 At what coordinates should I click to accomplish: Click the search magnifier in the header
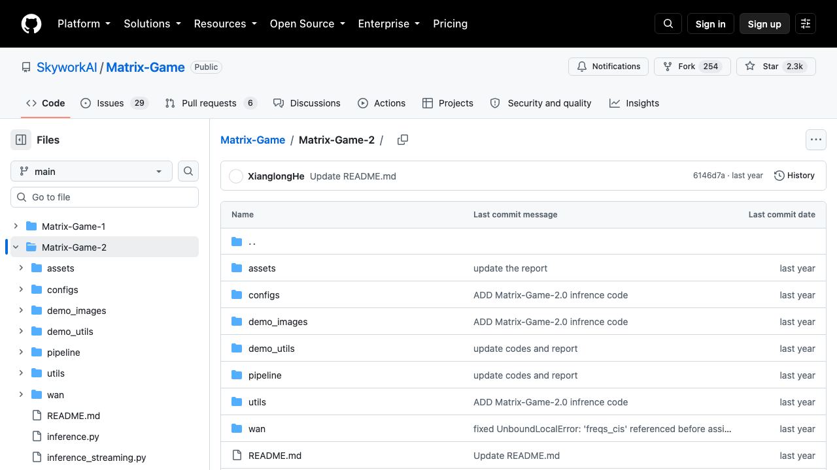668,23
